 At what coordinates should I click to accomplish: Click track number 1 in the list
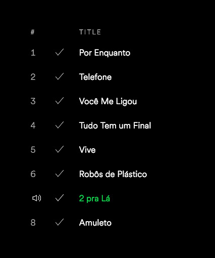tap(33, 53)
